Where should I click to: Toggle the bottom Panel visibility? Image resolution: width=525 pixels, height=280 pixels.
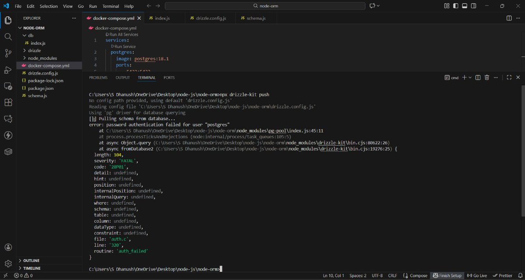tap(465, 6)
